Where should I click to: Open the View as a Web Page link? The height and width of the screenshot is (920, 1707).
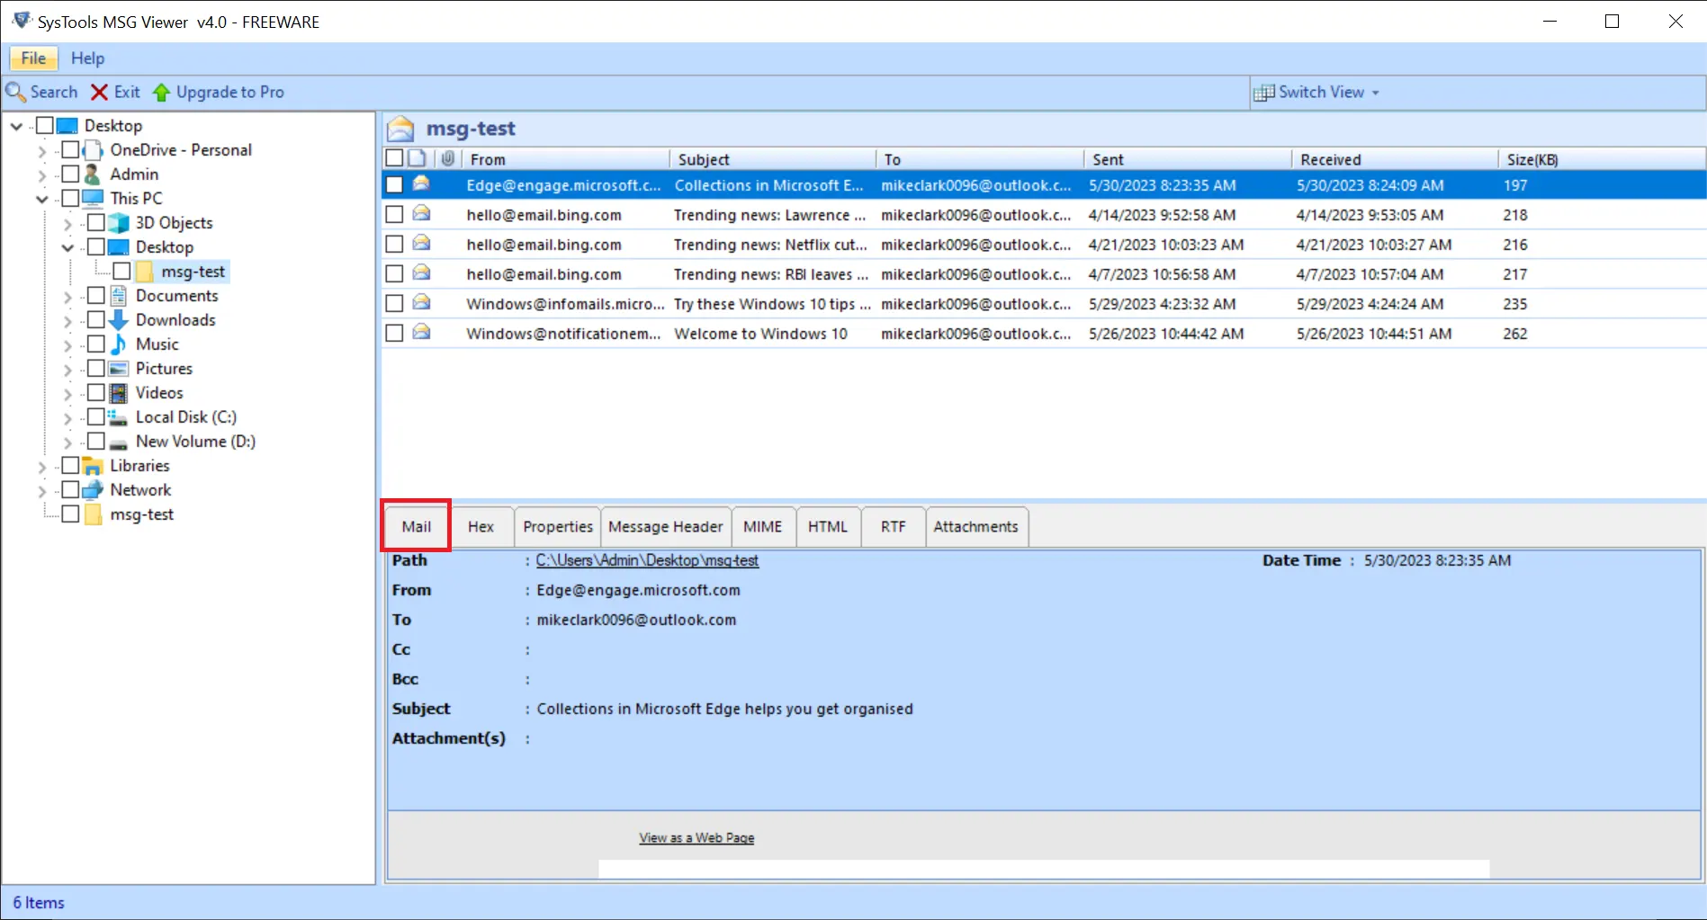(x=696, y=838)
